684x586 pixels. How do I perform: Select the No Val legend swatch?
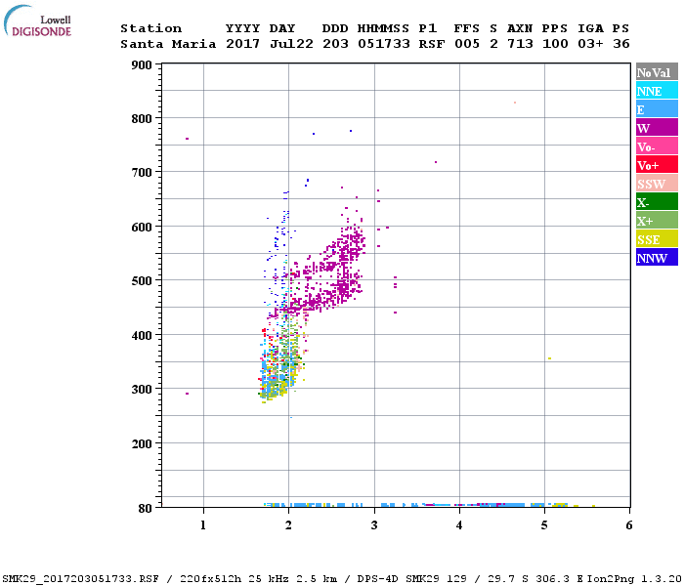click(657, 72)
